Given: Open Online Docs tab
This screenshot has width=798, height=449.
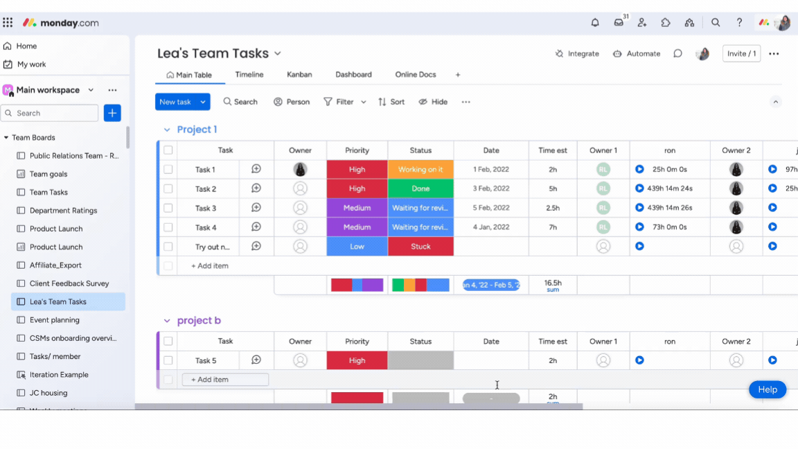Looking at the screenshot, I should pos(416,74).
